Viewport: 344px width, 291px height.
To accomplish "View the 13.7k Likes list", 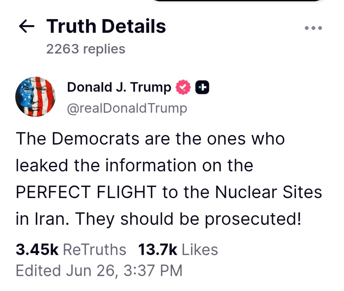I will pos(178,250).
